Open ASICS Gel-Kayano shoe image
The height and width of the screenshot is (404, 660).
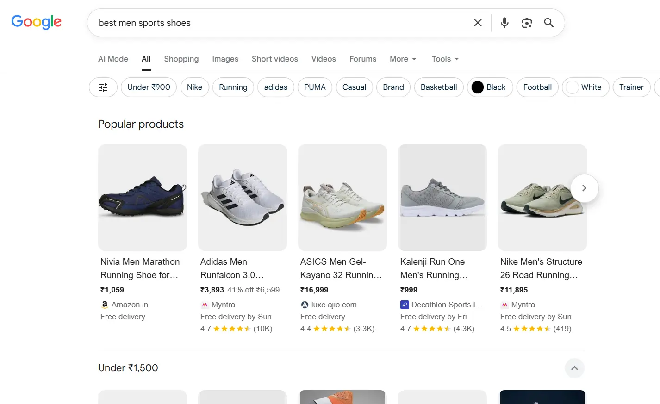pyautogui.click(x=342, y=198)
